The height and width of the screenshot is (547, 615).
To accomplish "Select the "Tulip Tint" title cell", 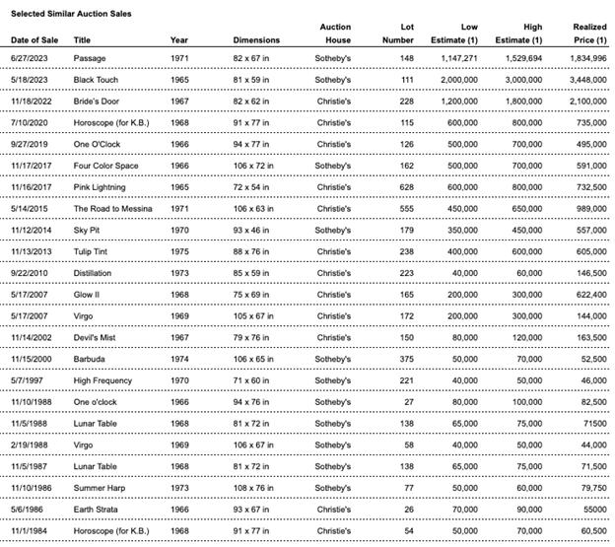I will tap(94, 251).
